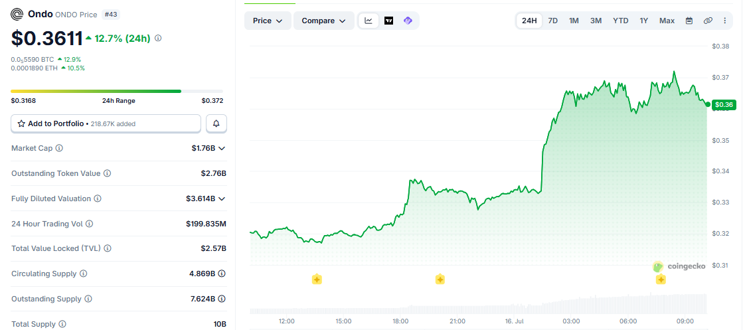Viewport: 743px width, 330px height.
Task: Click Add to Portfolio button
Action: (x=106, y=124)
